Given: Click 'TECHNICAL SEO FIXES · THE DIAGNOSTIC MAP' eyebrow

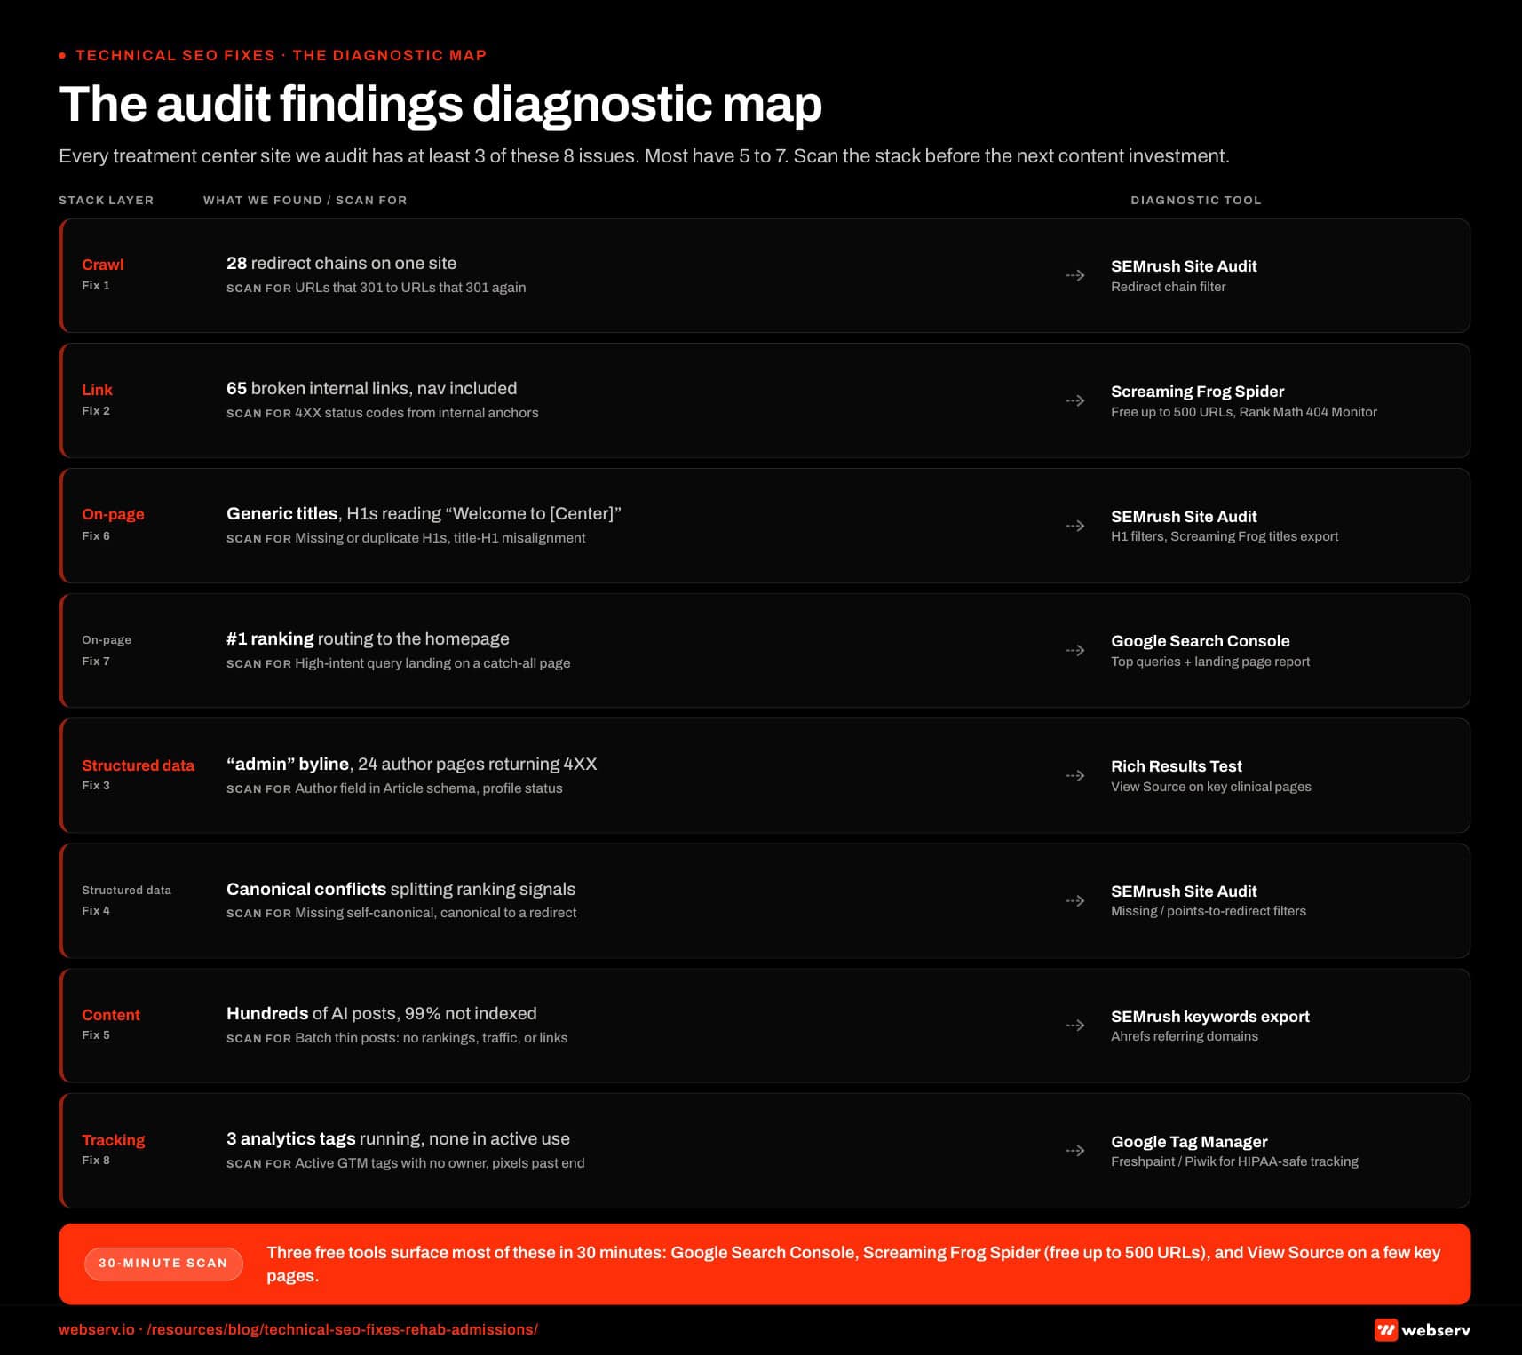Looking at the screenshot, I should (x=281, y=55).
